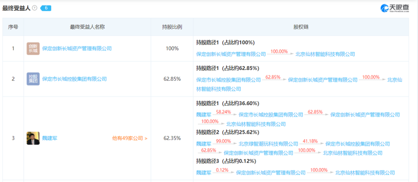Click the 100% shareholding value in row 1
This screenshot has height=182, width=418.
tap(172, 48)
